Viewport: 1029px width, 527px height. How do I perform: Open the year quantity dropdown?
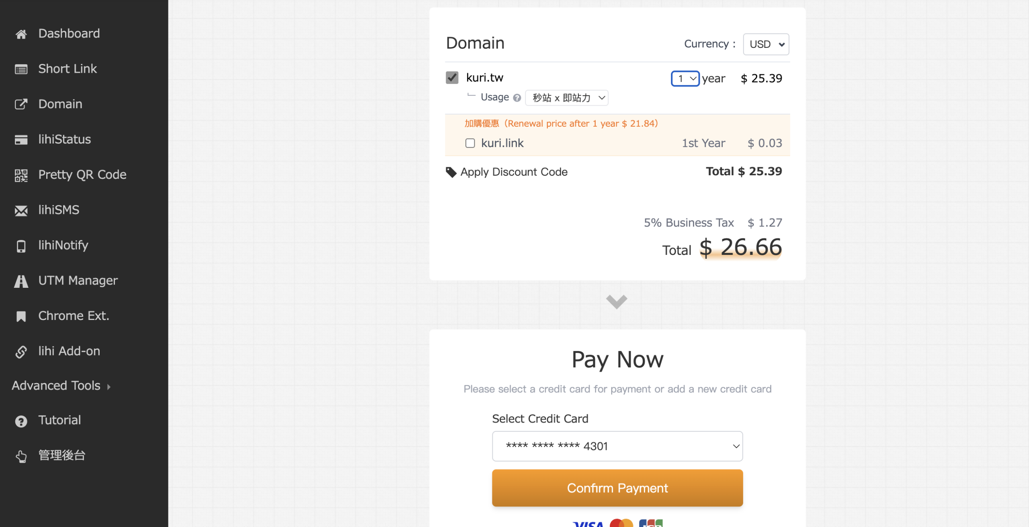coord(685,78)
